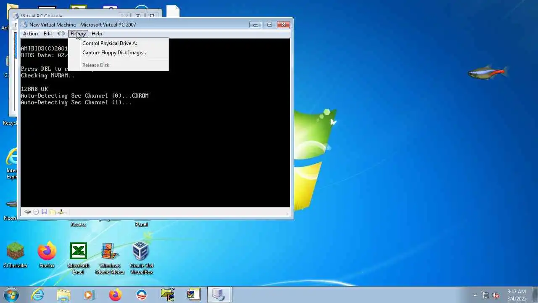
Task: Click 'Auto-Detecting Sec Channel (0)...CDROM' line
Action: click(x=84, y=96)
